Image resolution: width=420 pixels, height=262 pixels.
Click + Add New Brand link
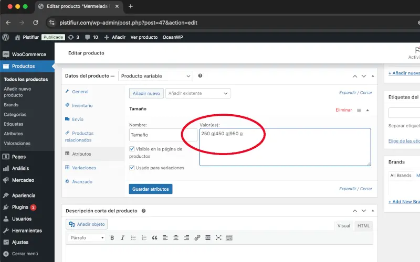pyautogui.click(x=404, y=202)
